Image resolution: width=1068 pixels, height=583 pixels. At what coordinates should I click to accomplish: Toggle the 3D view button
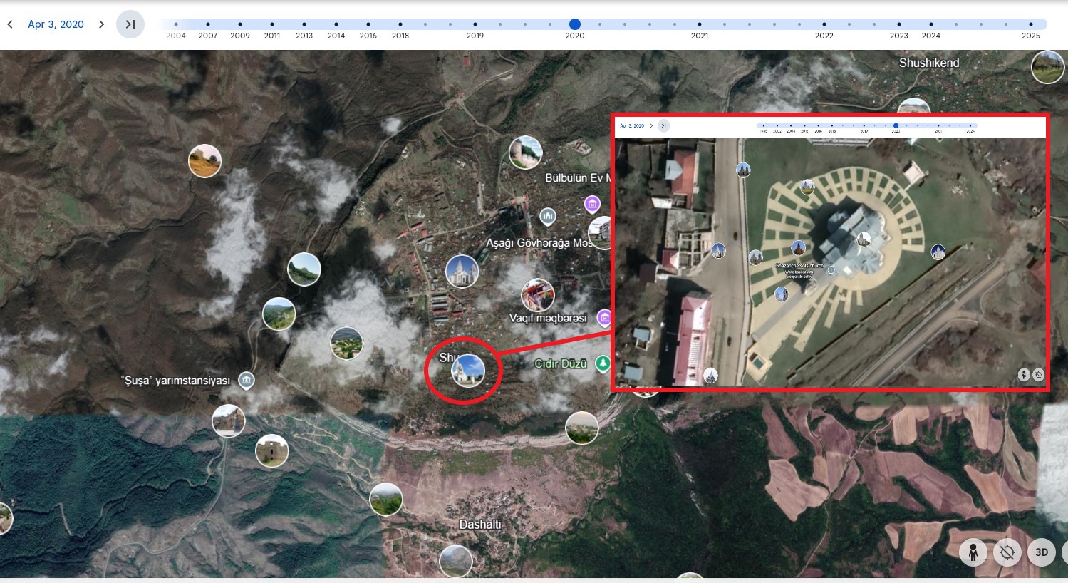click(x=1041, y=552)
